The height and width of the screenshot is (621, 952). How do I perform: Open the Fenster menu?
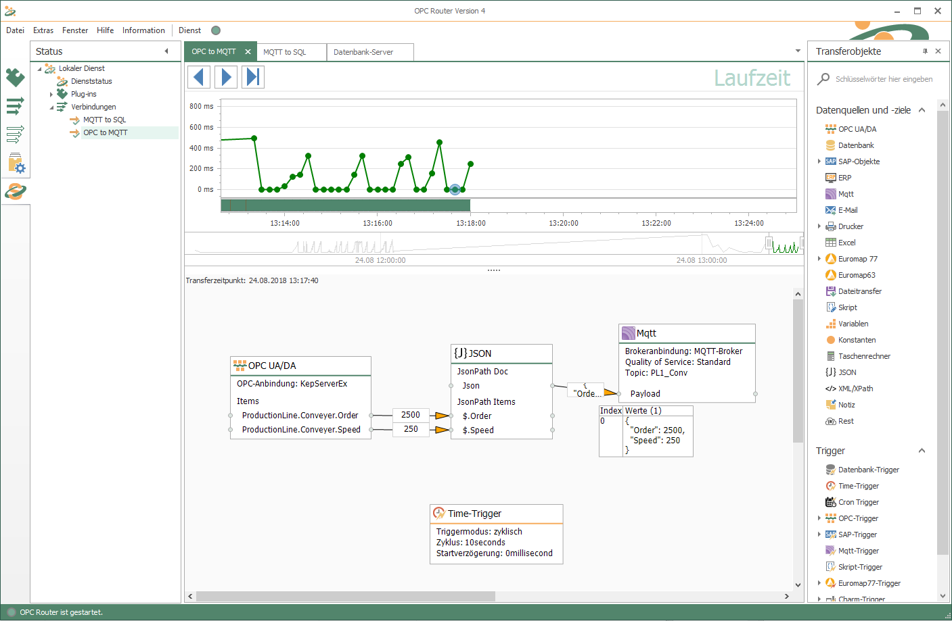[x=75, y=30]
